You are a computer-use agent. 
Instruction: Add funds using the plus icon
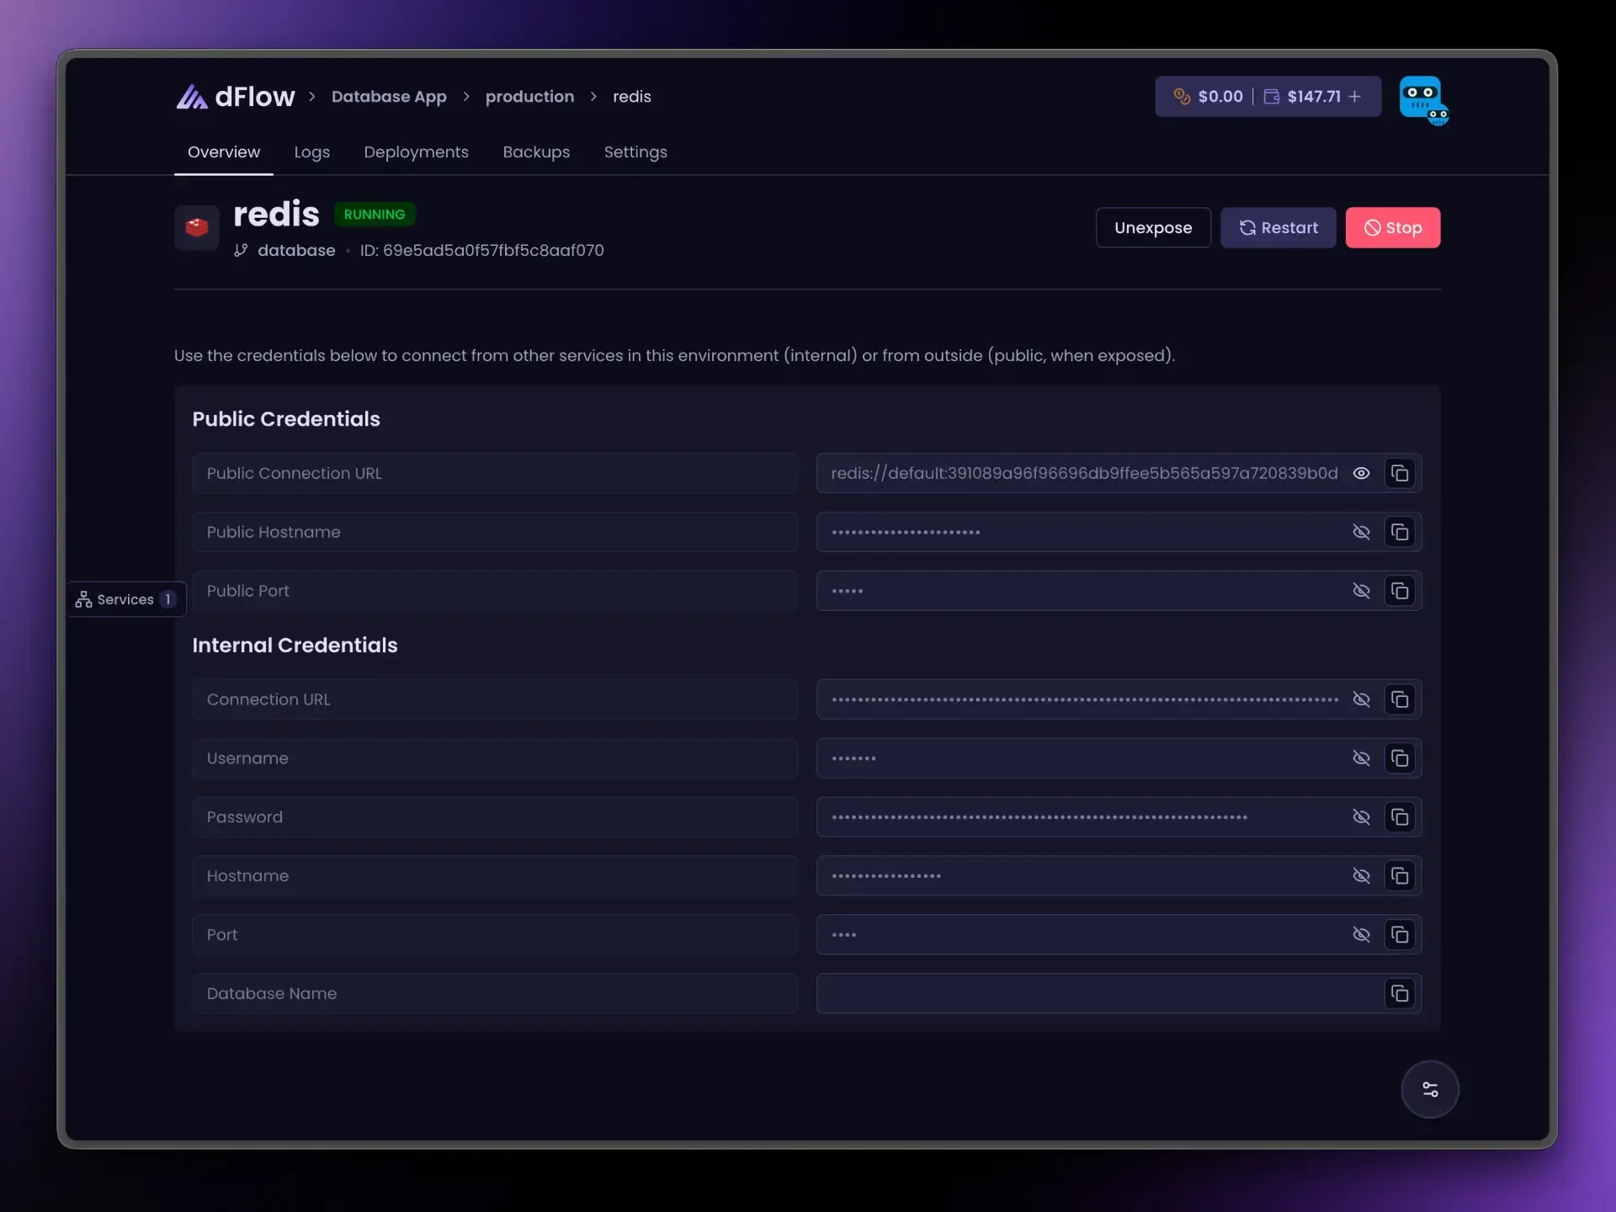coord(1354,97)
